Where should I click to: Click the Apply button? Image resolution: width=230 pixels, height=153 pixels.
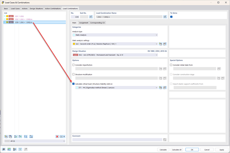pos(222,150)
